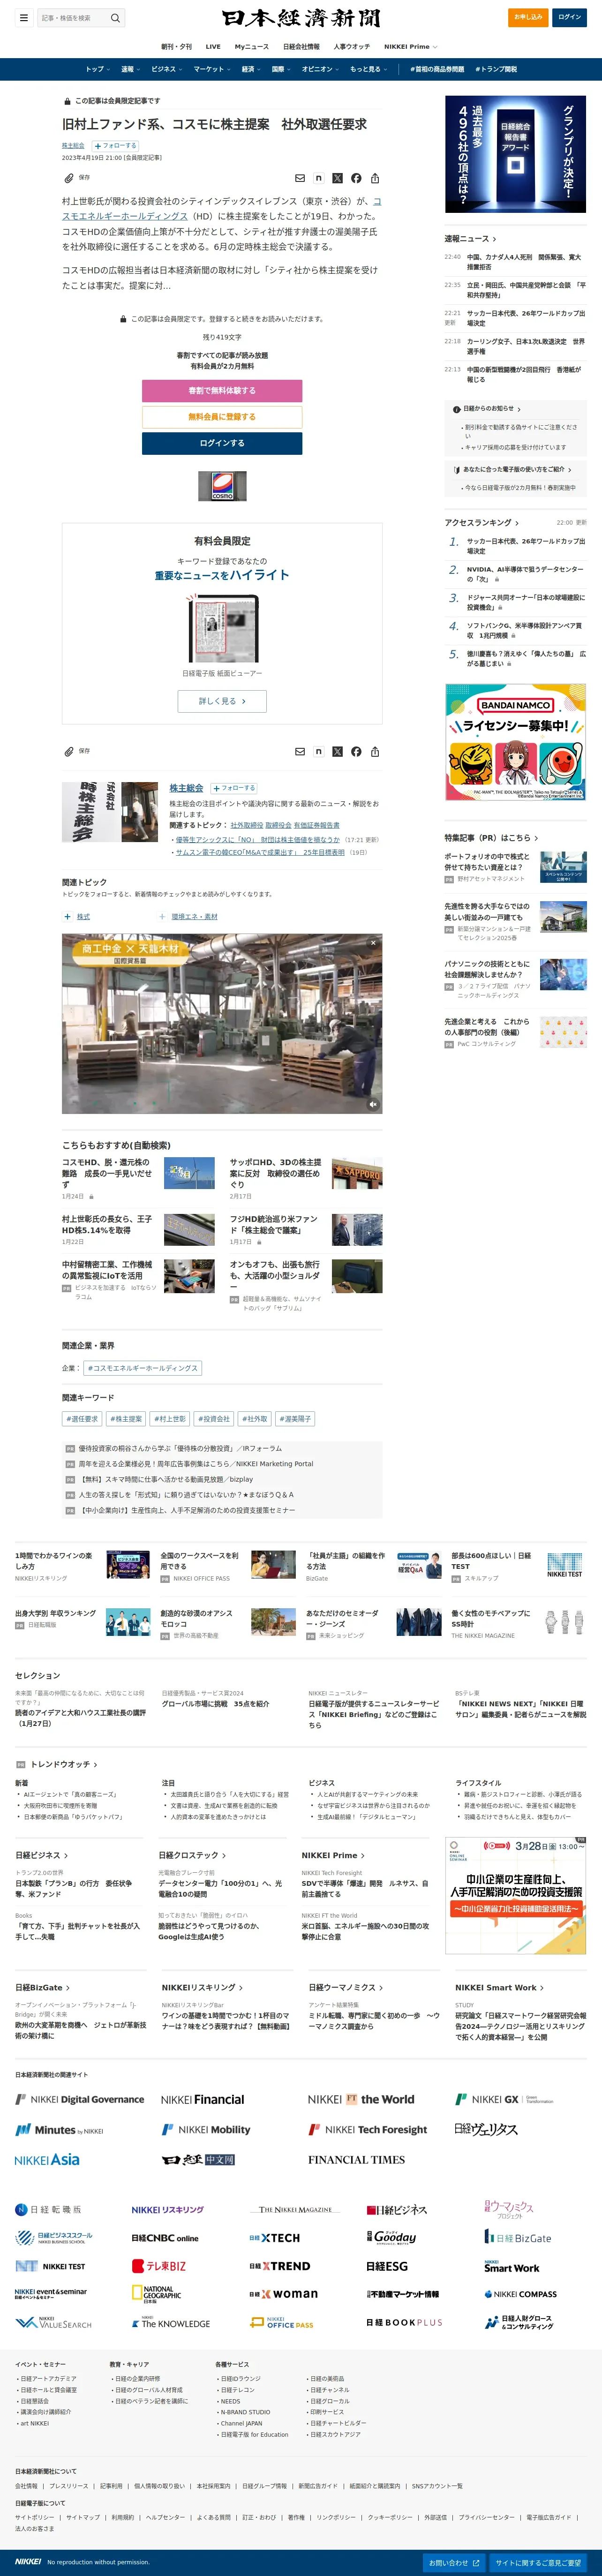
Task: Click the 記事・株価を検索 search field
Action: (72, 18)
